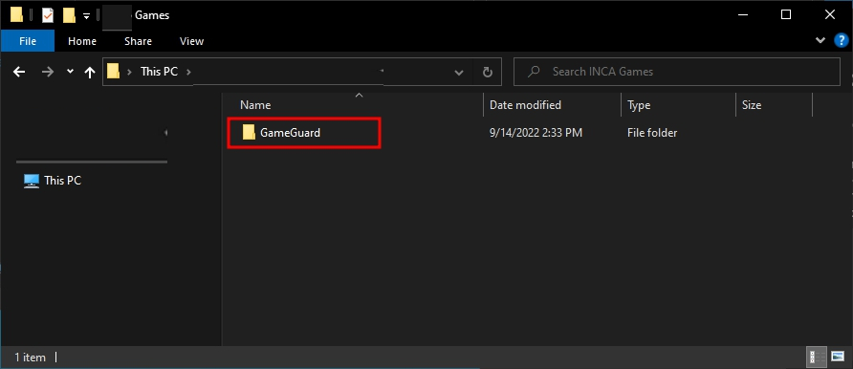Click the This PC monitor icon in the sidebar
853x369 pixels.
pyautogui.click(x=32, y=181)
